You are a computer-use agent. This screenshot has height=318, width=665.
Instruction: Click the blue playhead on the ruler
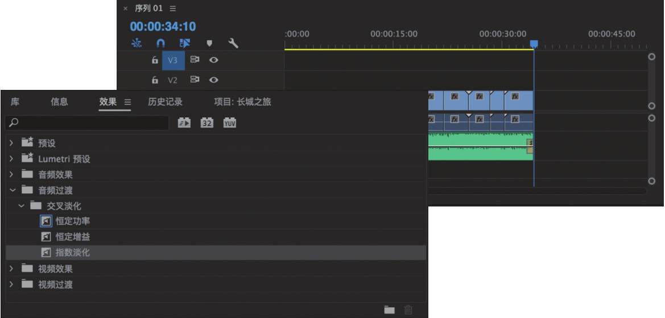(534, 44)
